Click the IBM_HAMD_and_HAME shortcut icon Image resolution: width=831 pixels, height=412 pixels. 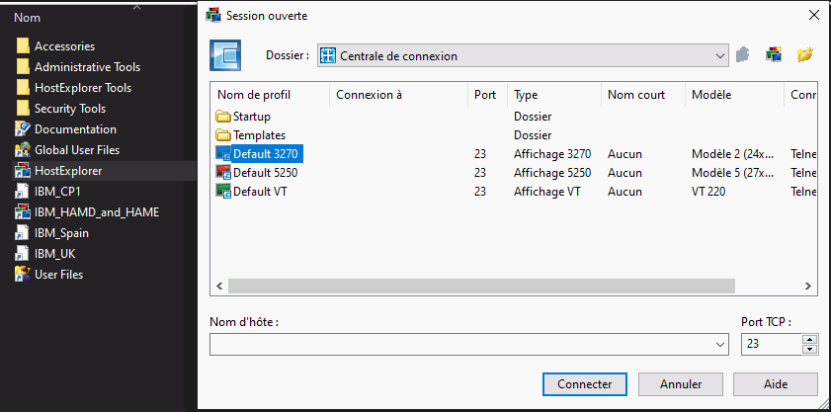(x=24, y=212)
